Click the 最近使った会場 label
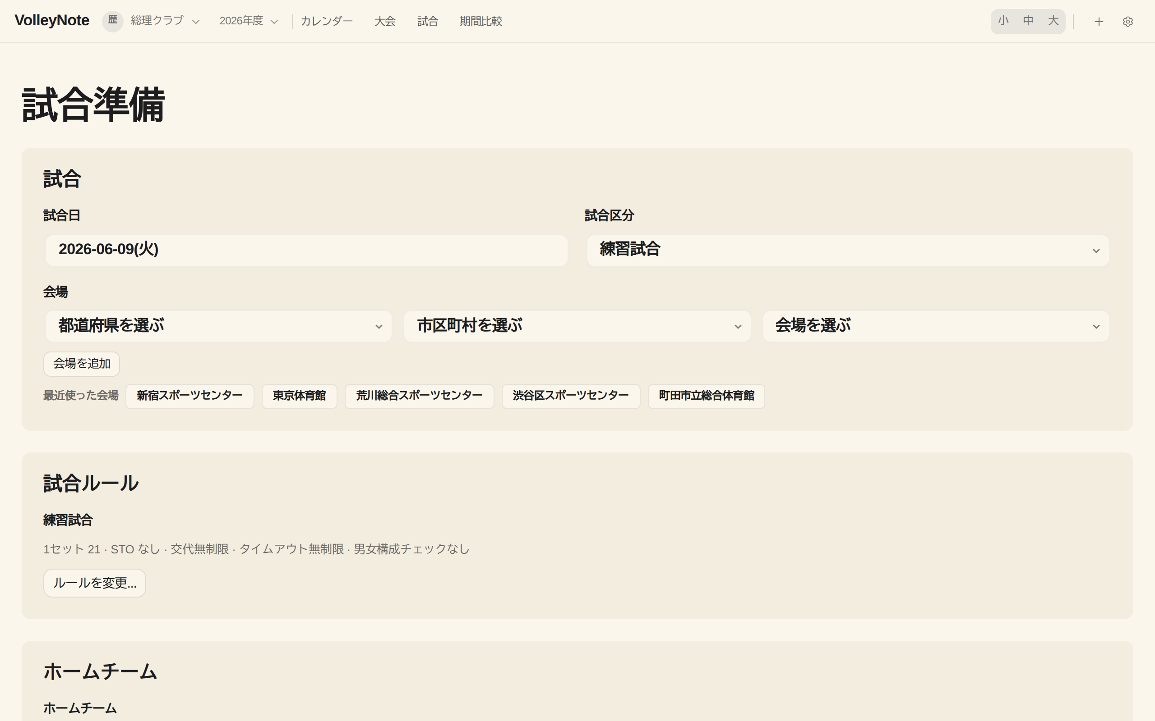 tap(81, 395)
